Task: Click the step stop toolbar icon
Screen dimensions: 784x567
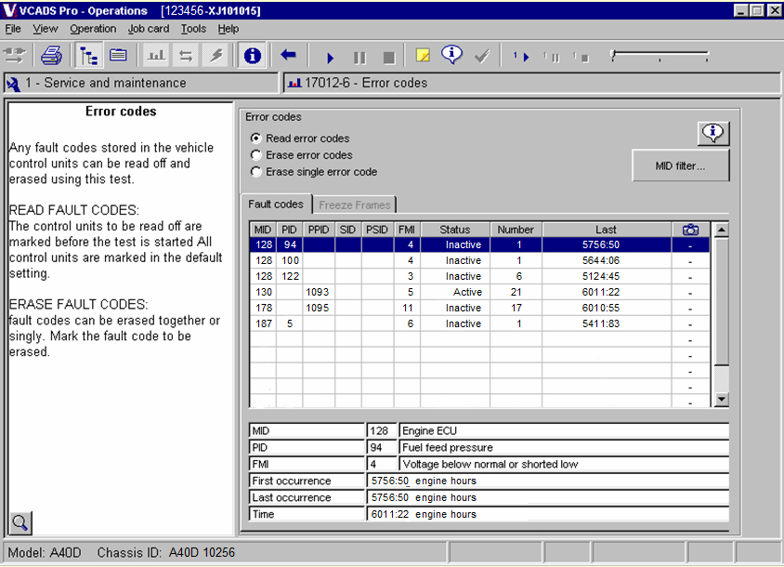Action: tap(581, 57)
